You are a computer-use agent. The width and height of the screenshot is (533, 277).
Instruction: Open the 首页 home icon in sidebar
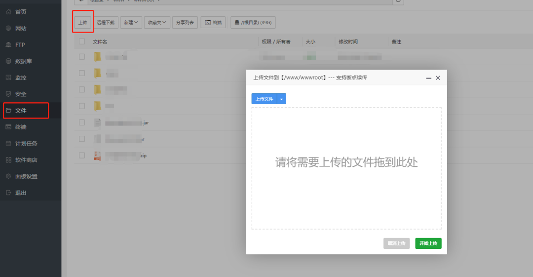[8, 12]
